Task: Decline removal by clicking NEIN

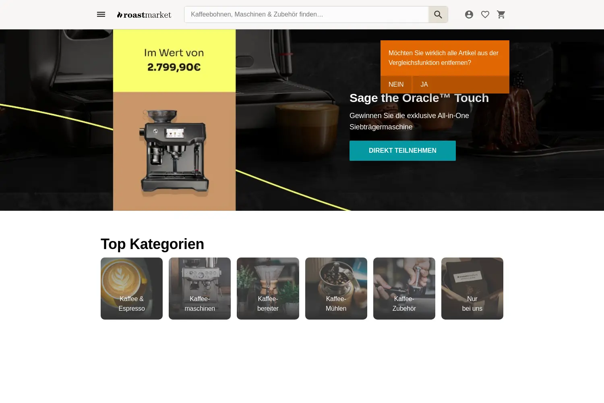Action: coord(396,85)
